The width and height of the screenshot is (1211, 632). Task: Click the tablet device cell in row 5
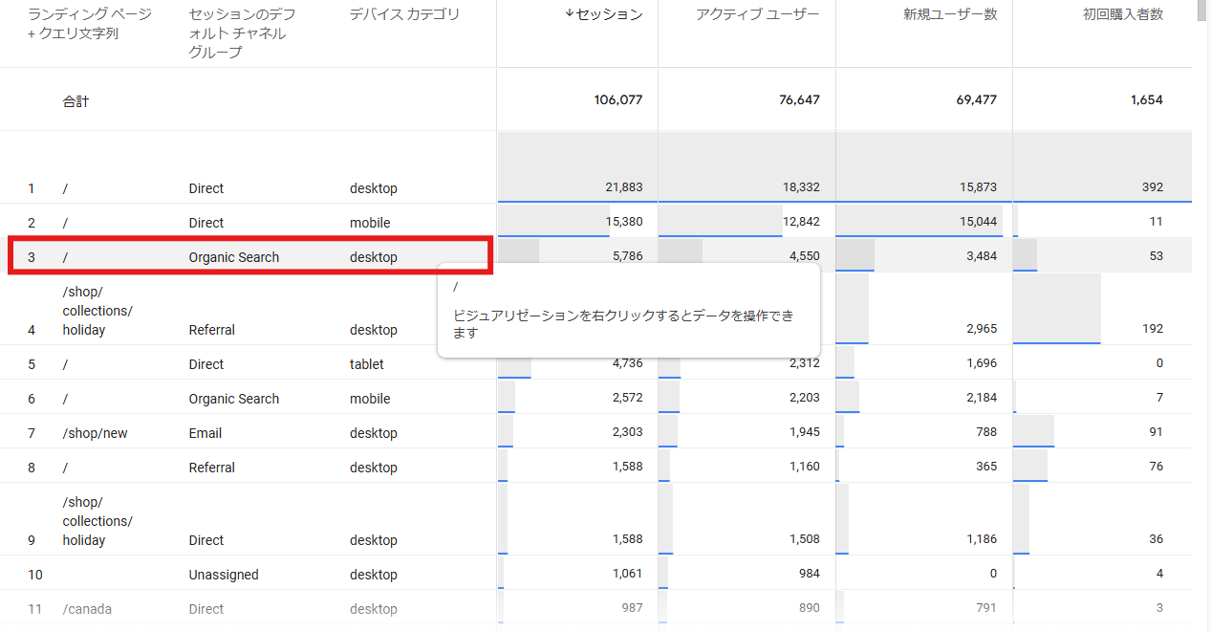[x=367, y=364]
